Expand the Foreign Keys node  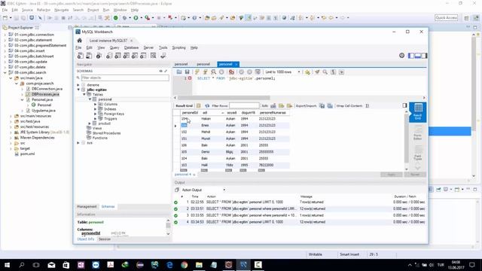[x=96, y=114]
